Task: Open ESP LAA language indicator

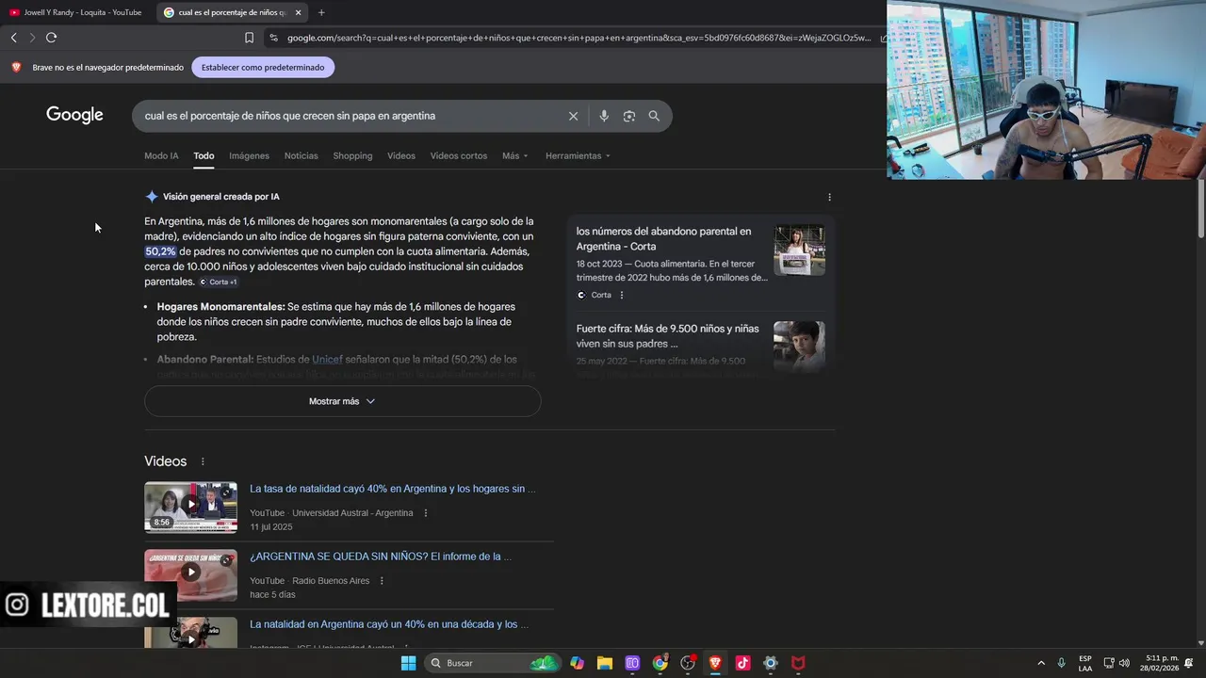Action: point(1085,663)
